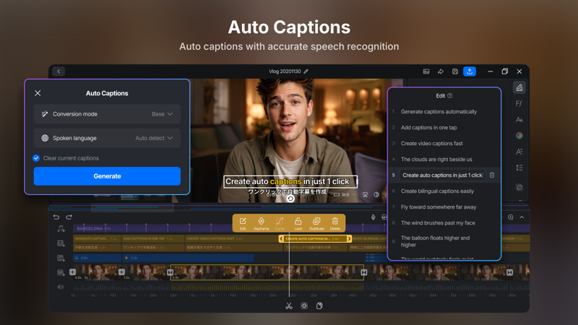Viewport: 578px width, 325px height.
Task: Toggle Lock in the yellow clip toolbar
Action: (x=298, y=223)
